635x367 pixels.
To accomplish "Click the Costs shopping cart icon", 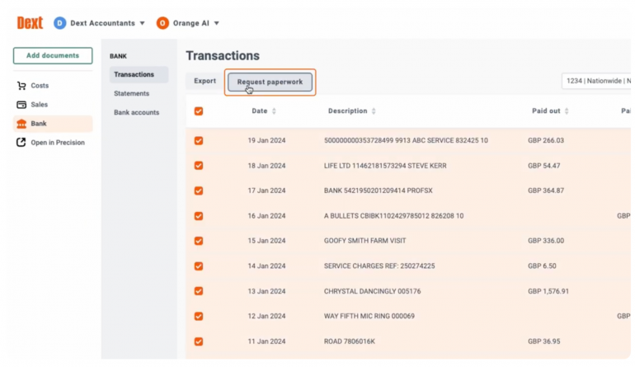I will [x=21, y=86].
